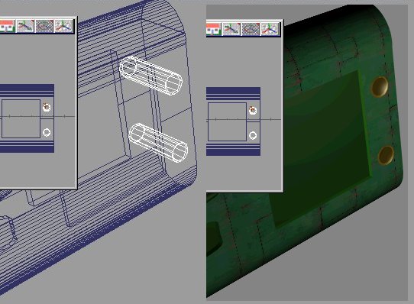Select the lower white wireframe cylinder
Image resolution: width=414 pixels, height=304 pixels.
158,143
